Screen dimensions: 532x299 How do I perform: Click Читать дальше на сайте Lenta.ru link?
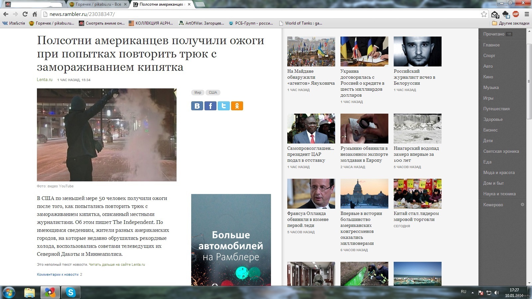click(x=117, y=265)
